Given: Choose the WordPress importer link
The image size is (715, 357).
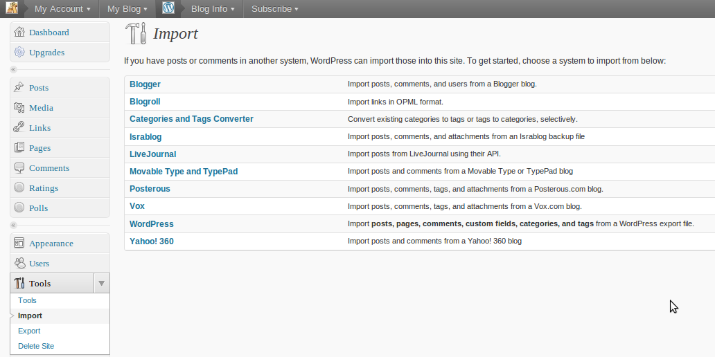Looking at the screenshot, I should click(152, 224).
